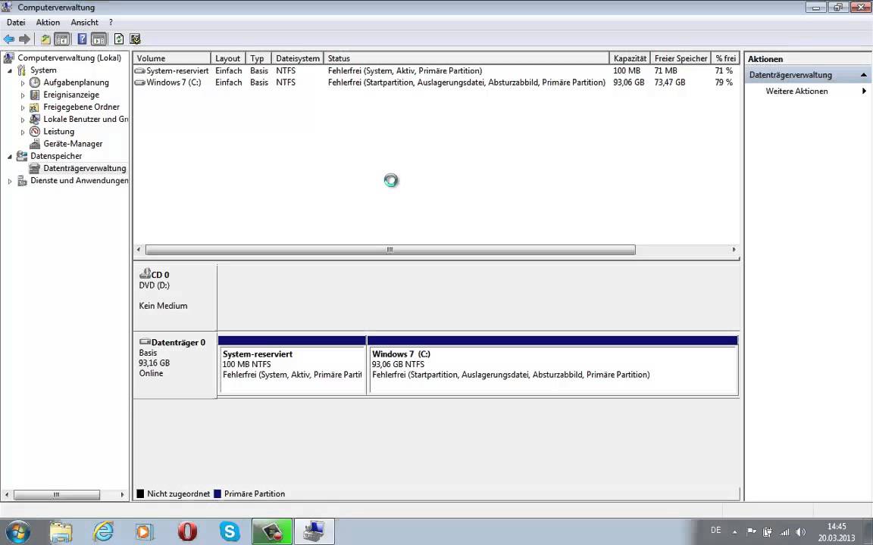Open the Ansicht menu
873x545 pixels.
(85, 22)
